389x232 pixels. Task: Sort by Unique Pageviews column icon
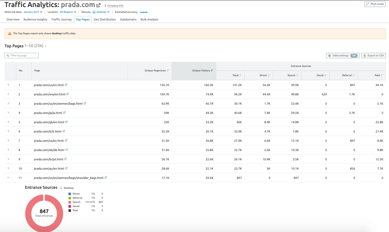click(168, 70)
